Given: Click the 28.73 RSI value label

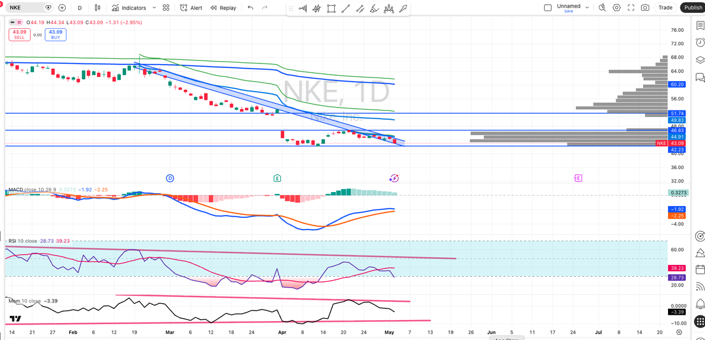Looking at the screenshot, I should [677, 277].
